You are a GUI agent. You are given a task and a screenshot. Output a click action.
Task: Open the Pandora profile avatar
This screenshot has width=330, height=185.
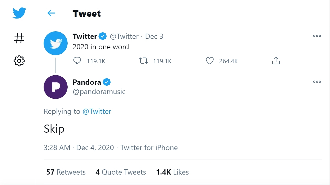56,87
